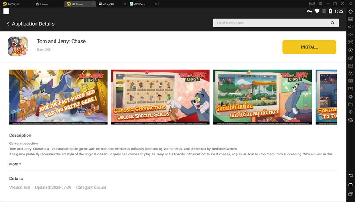Screen dimensions: 355x202
Task: Click the magnifier icon in the search box
Action: point(332,23)
